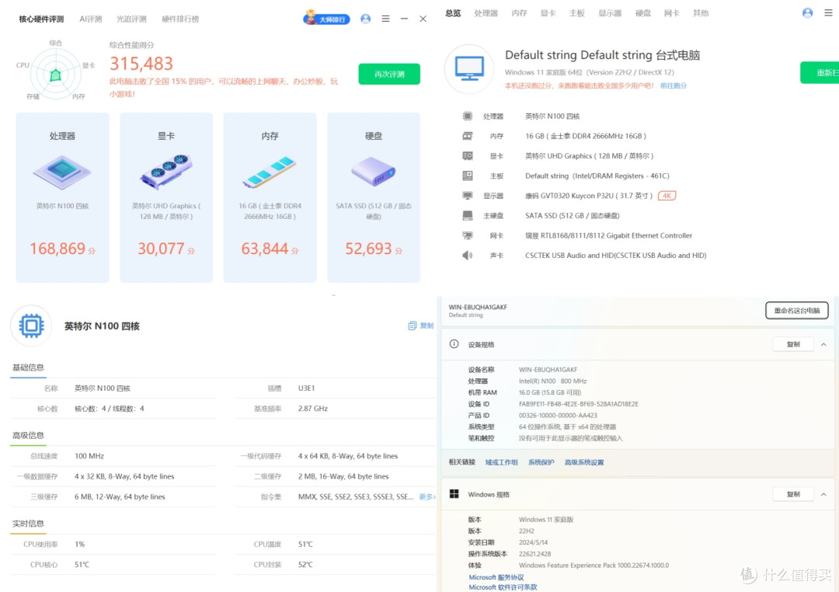The image size is (839, 592).
Task: Click 复制 button in Windows 规格 section
Action: tap(793, 494)
